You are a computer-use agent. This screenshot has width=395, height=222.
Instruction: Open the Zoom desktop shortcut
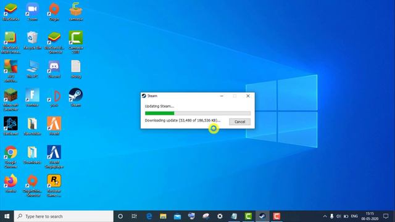click(32, 12)
